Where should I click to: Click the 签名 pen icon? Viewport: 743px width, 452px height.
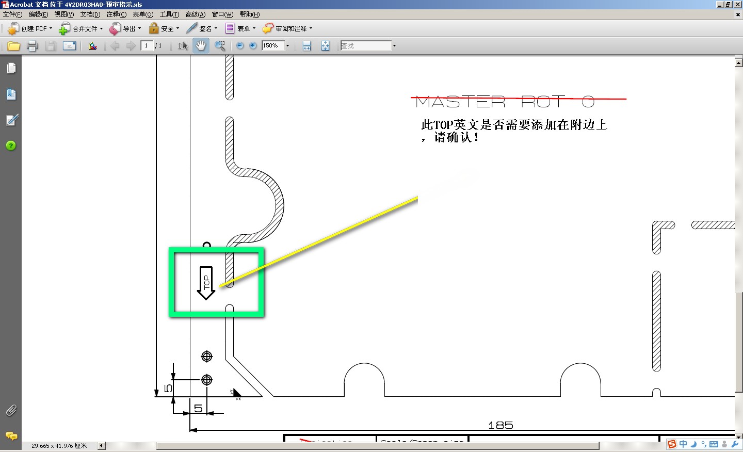(191, 29)
